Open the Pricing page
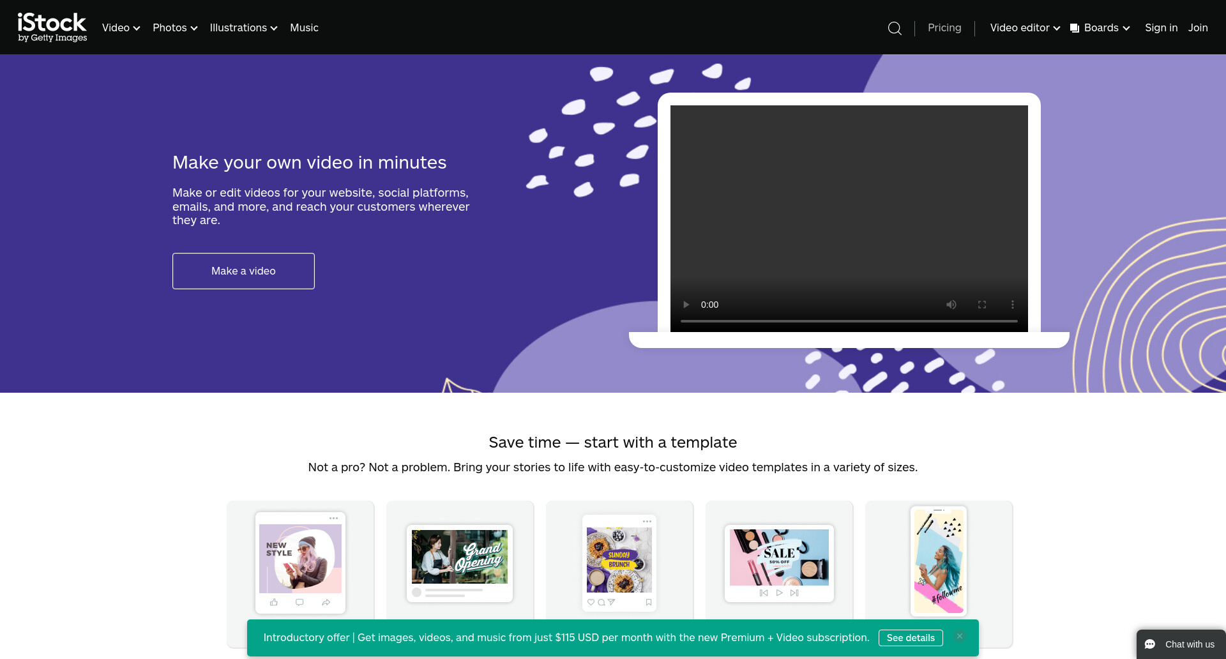The image size is (1226, 659). [x=944, y=27]
